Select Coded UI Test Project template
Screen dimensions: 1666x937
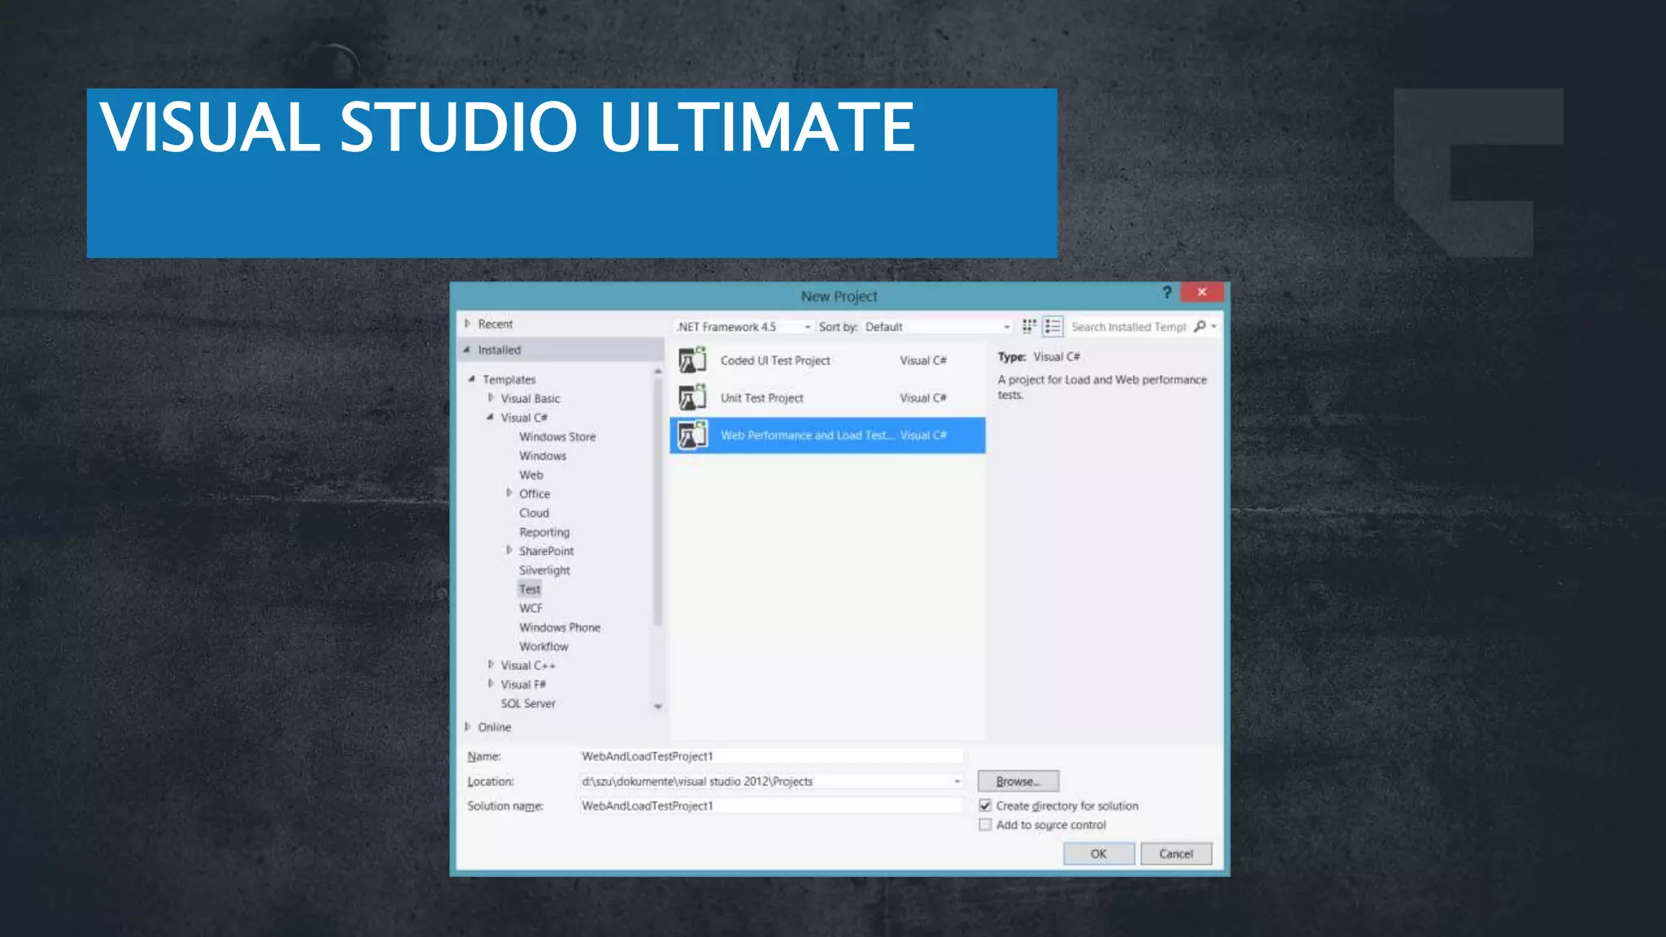pos(827,360)
